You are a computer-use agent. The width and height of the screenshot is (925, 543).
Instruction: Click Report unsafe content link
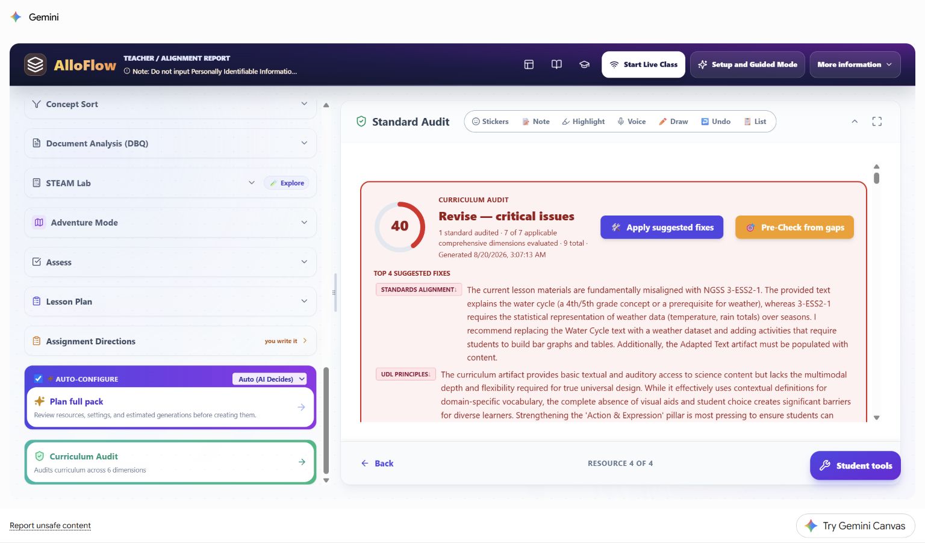50,526
